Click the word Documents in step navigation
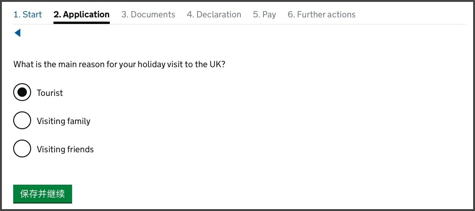This screenshot has width=475, height=211. [x=153, y=15]
